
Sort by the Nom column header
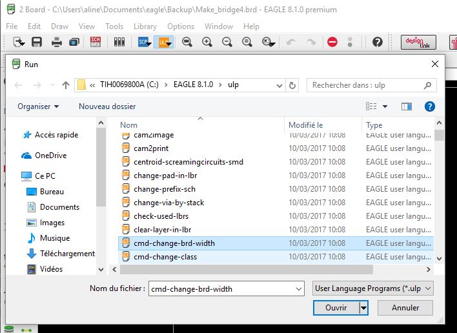tap(128, 125)
